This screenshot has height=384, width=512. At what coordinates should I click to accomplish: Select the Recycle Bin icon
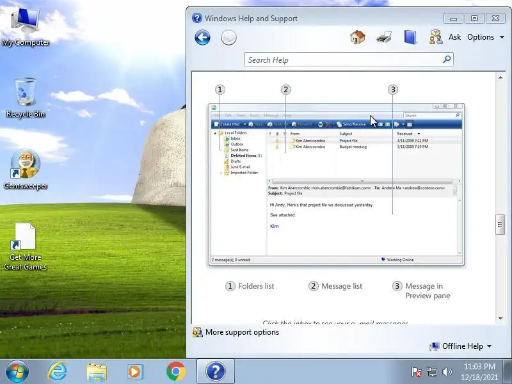(26, 97)
